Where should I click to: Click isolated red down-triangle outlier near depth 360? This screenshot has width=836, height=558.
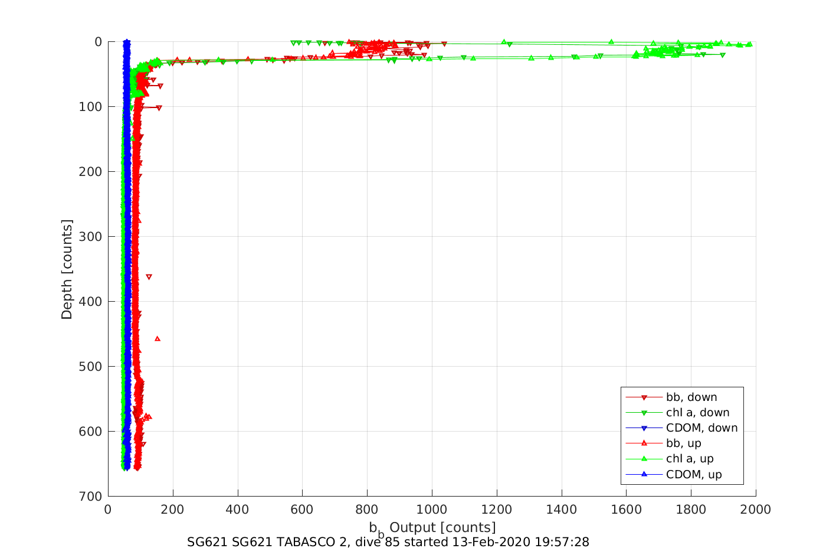coord(149,277)
